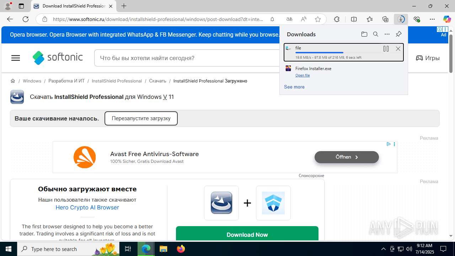Image resolution: width=455 pixels, height=256 pixels.
Task: Open Collections icon
Action: pyautogui.click(x=385, y=19)
